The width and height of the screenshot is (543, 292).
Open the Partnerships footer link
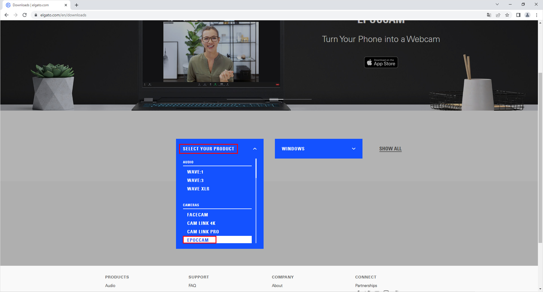366,286
